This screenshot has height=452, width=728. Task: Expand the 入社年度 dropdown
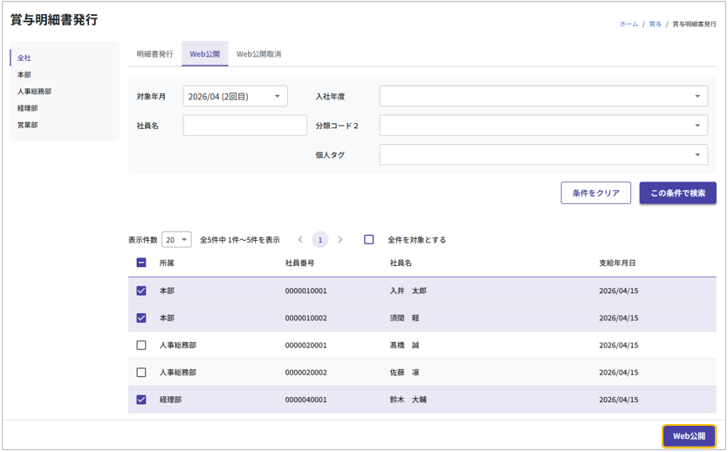pos(543,97)
